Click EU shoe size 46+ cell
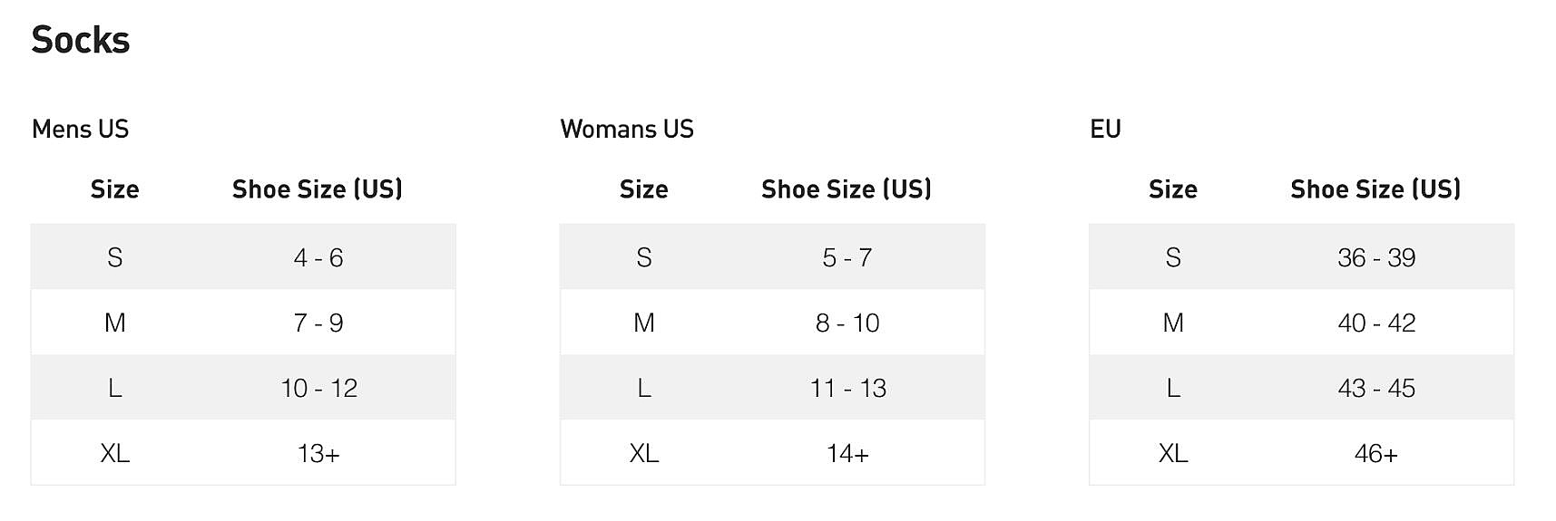The image size is (1556, 521). [x=1376, y=454]
